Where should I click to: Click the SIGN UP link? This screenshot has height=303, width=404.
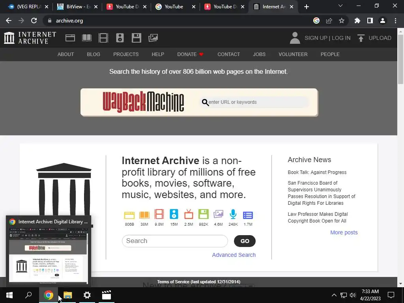click(316, 38)
